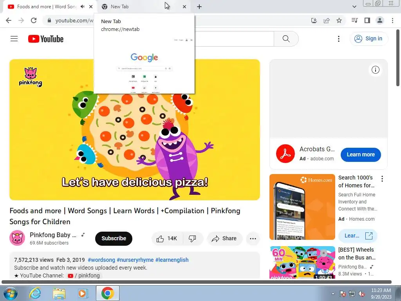This screenshot has width=401, height=301.
Task: Share the video
Action: (x=224, y=239)
